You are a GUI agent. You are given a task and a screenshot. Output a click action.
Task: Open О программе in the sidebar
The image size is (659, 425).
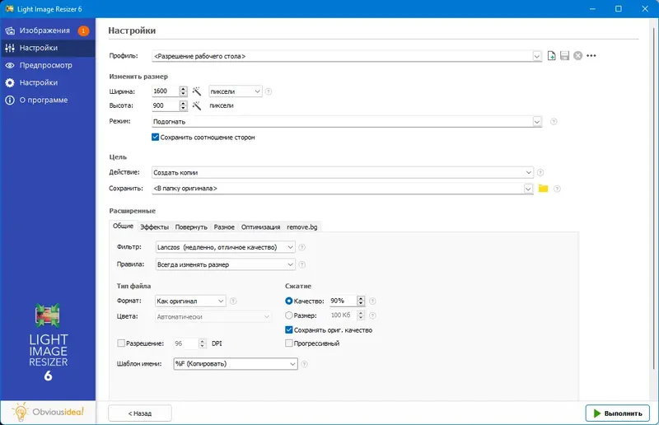pos(48,100)
